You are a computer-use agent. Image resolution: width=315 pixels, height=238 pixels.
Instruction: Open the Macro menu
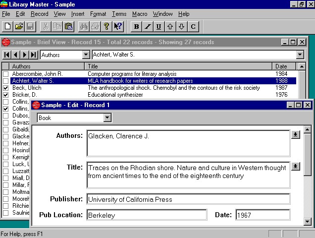pyautogui.click(x=140, y=14)
